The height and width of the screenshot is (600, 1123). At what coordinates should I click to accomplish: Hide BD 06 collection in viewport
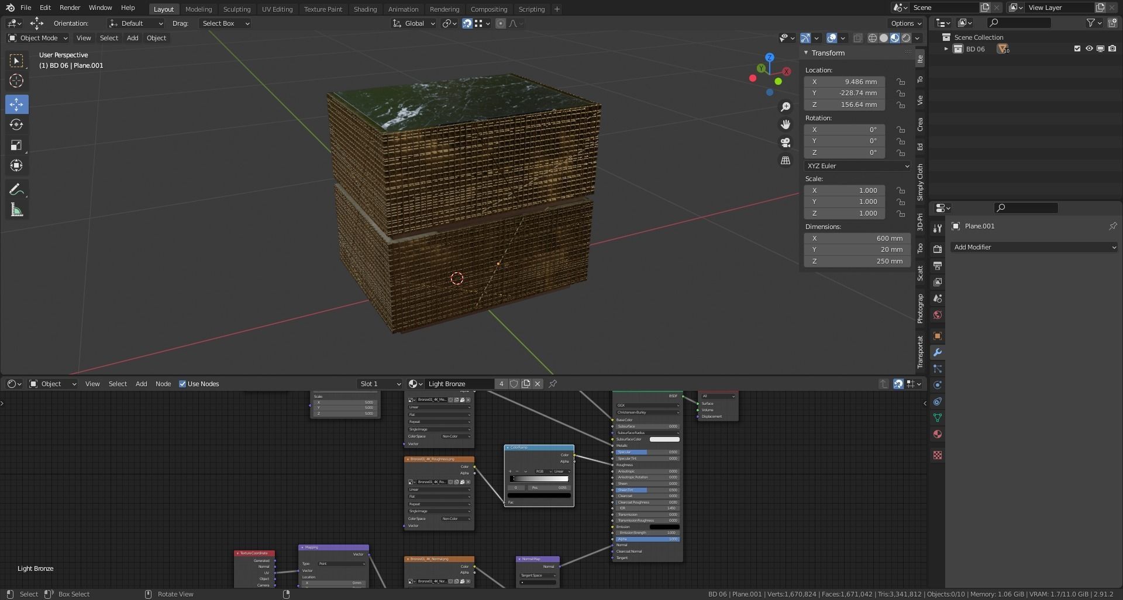click(1089, 49)
